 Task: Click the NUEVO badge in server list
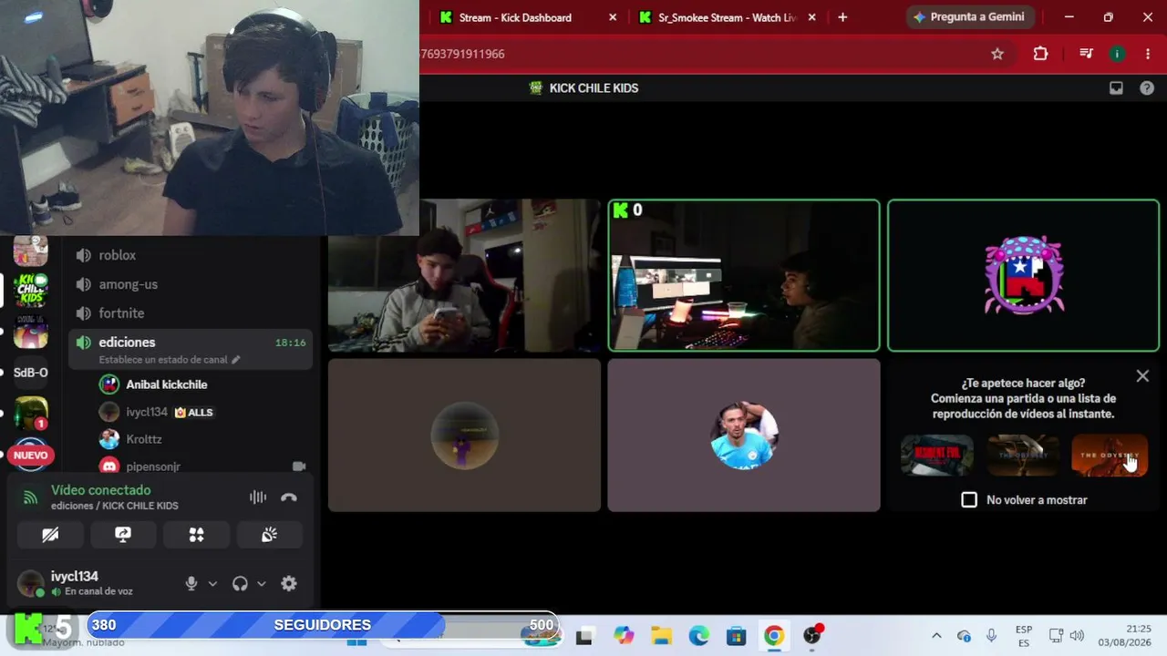(30, 455)
